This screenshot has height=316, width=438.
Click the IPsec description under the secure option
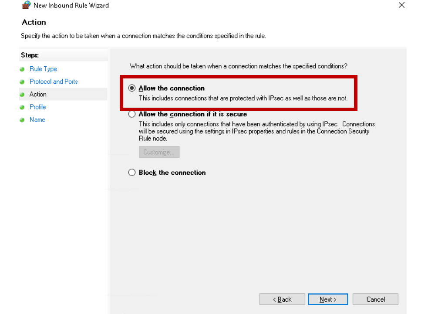click(x=256, y=131)
